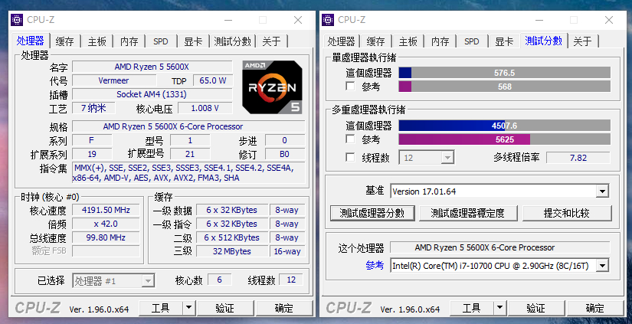
Task: Click single-thread score bar showing 576.5
Action: [505, 73]
